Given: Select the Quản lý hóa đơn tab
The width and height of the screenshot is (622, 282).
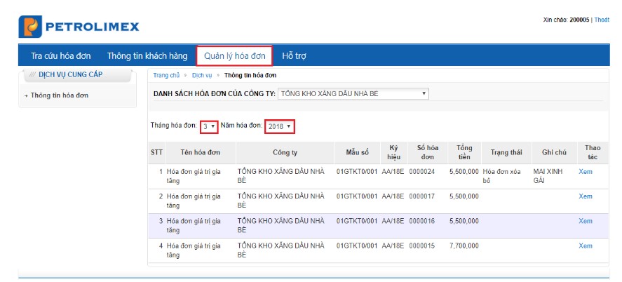Looking at the screenshot, I should click(234, 56).
